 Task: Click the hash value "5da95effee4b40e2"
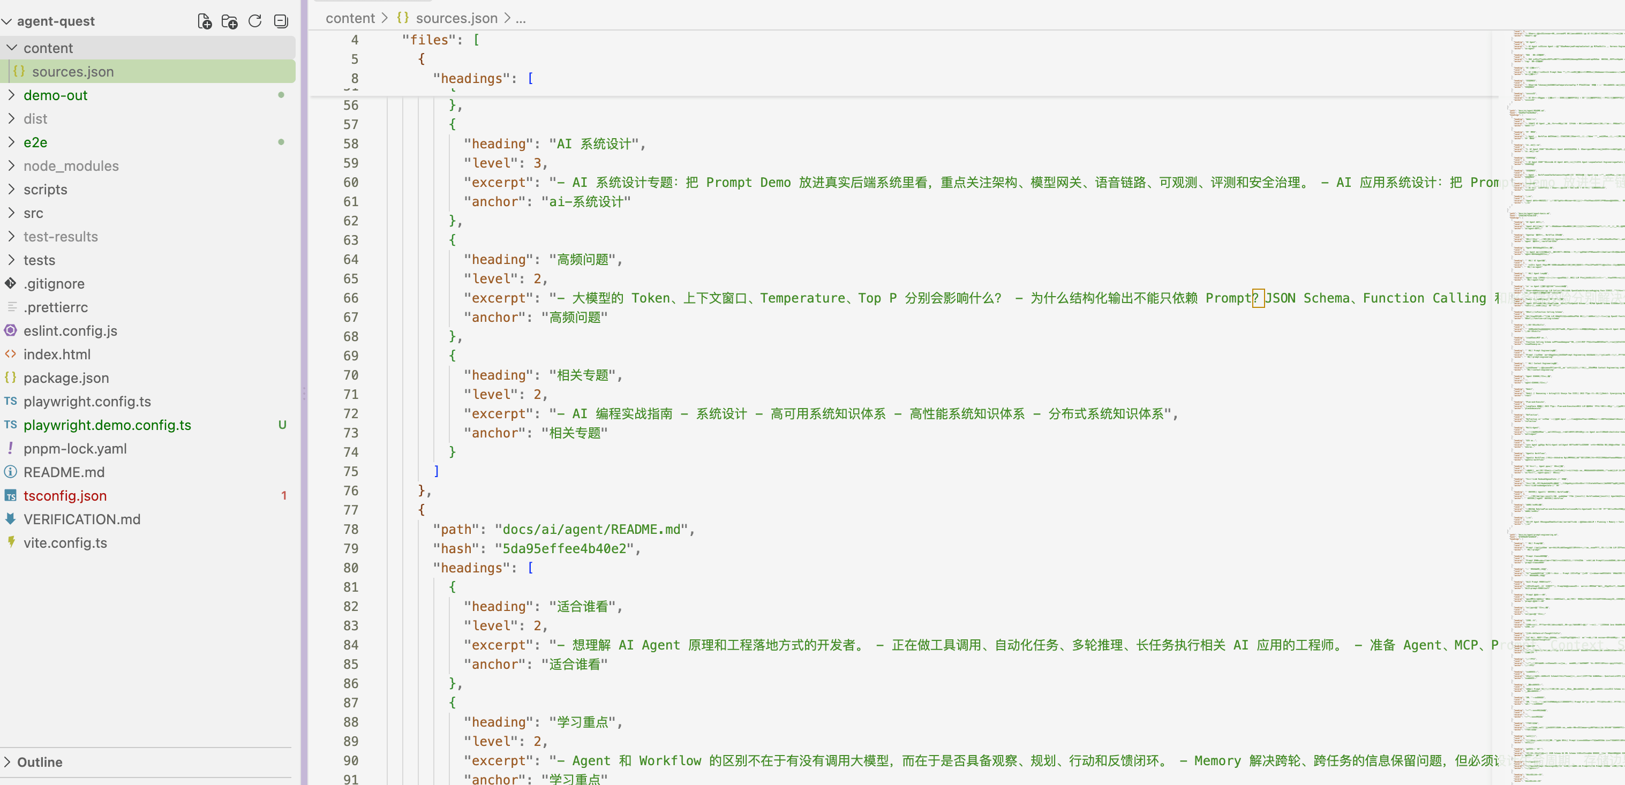point(564,548)
